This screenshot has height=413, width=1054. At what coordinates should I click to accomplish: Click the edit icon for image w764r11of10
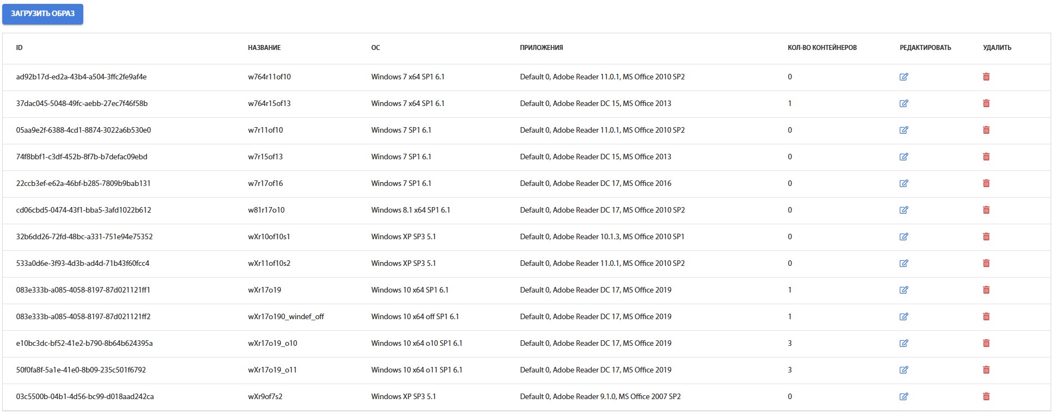(x=904, y=77)
